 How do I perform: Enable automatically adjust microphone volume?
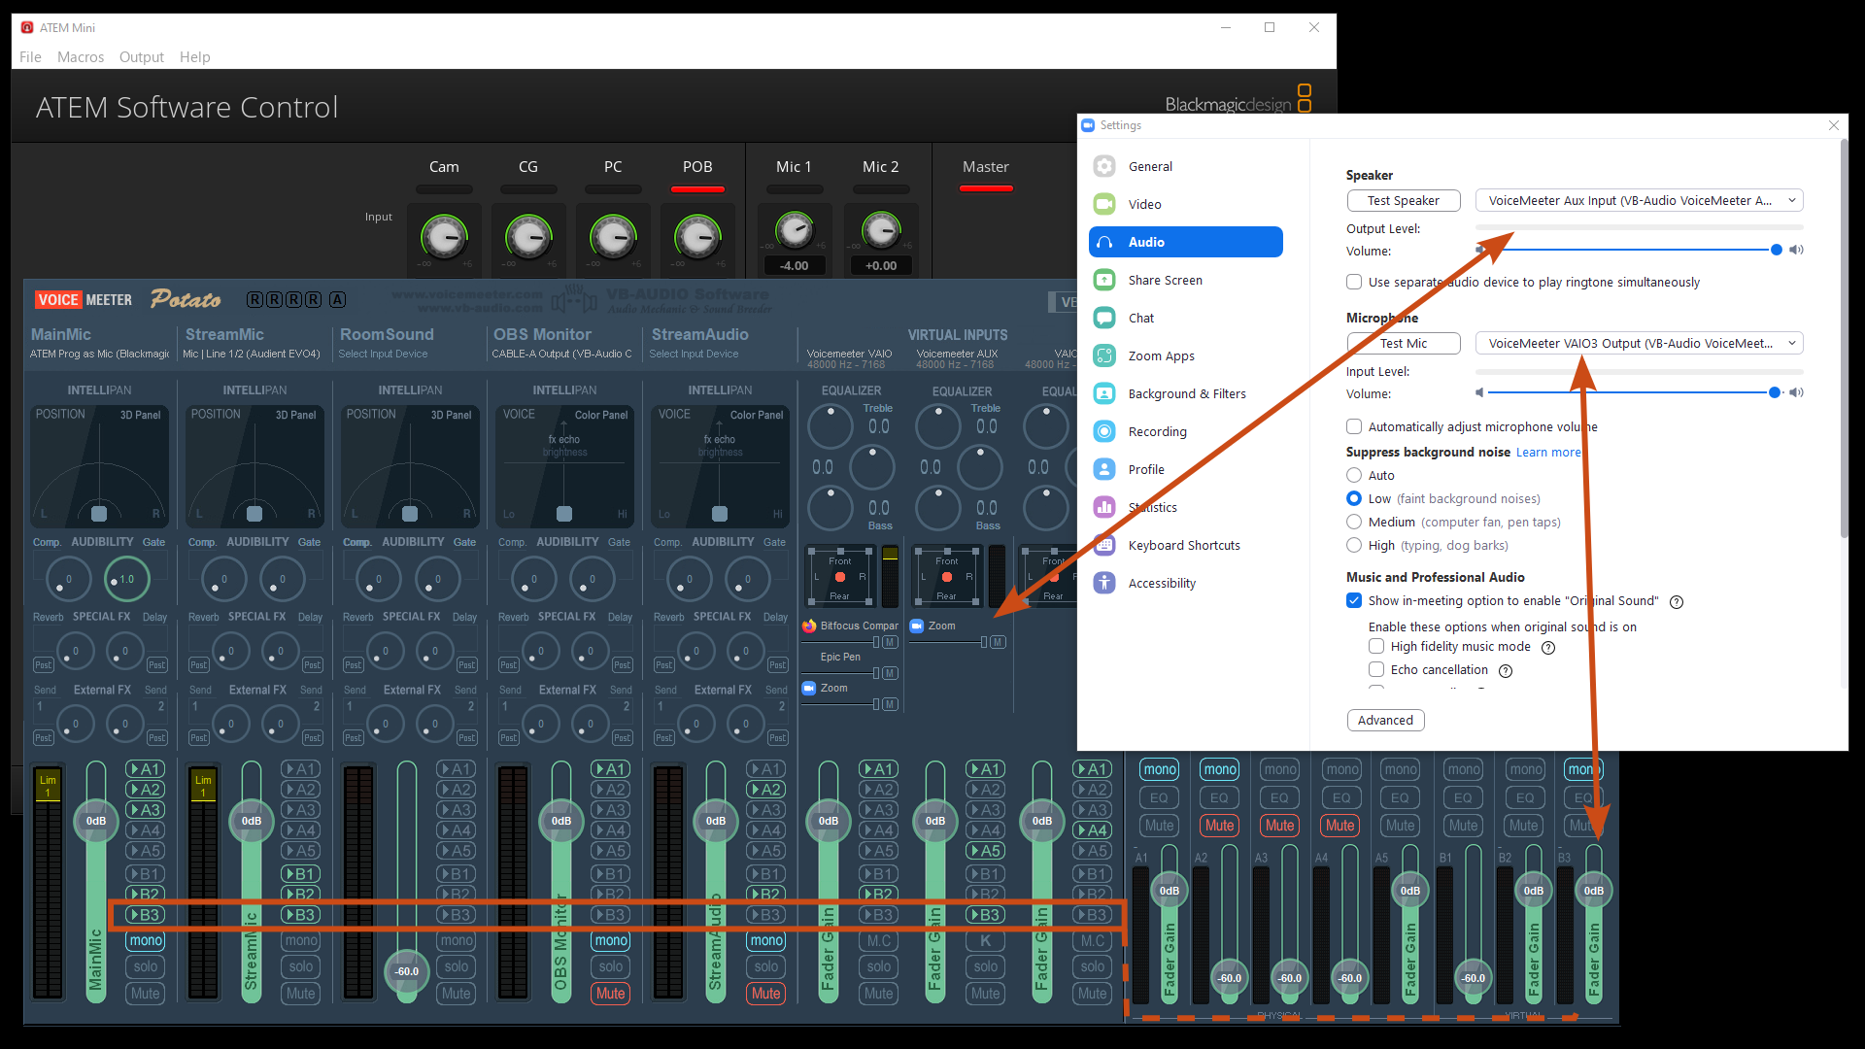coord(1354,426)
